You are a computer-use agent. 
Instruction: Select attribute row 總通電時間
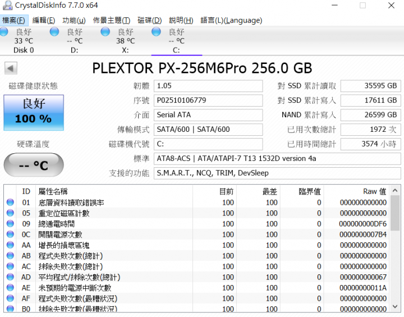point(197,224)
